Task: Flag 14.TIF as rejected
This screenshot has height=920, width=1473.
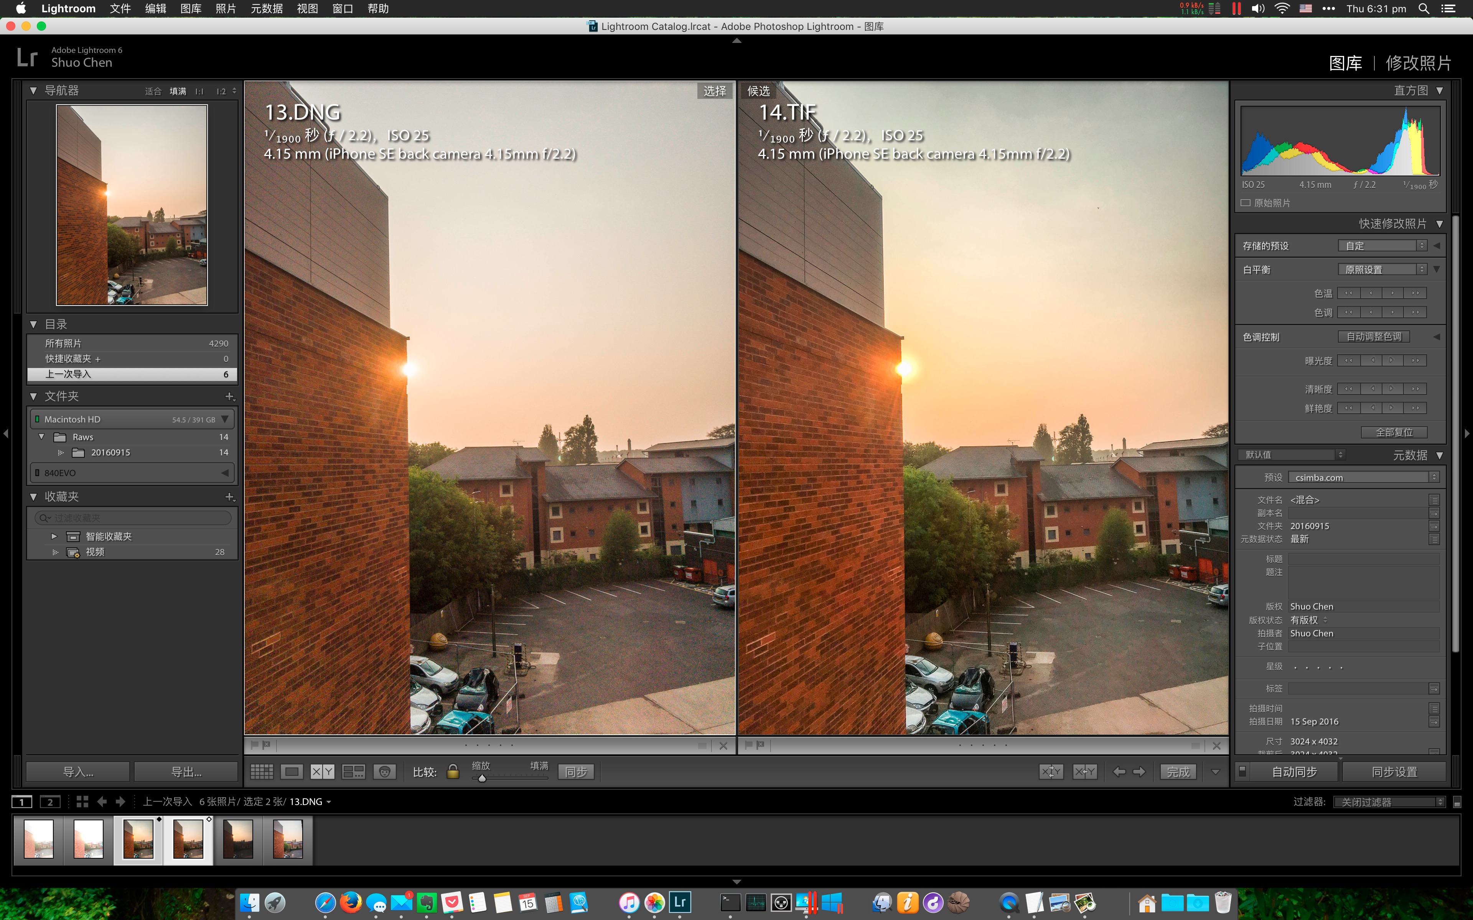Action: coord(760,745)
